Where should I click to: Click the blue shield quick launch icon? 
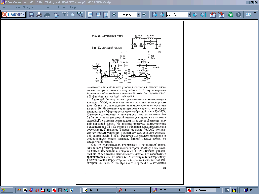coord(49,190)
